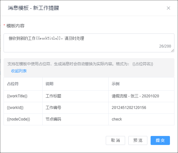Image resolution: width=178 pixels, height=153 pixels.
Task: Select the {{workId}} placeholder cell
Action: (23, 108)
